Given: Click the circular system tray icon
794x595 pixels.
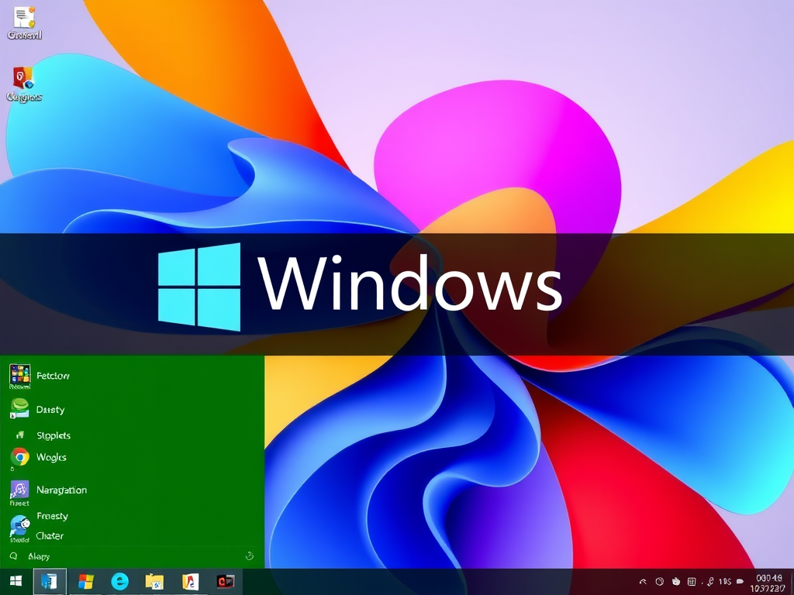Looking at the screenshot, I should 659,582.
